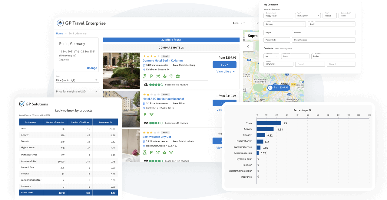Screen dimensions: 387x200
Task: Click distance icon beside 3.23 km from center
Action: point(144,103)
